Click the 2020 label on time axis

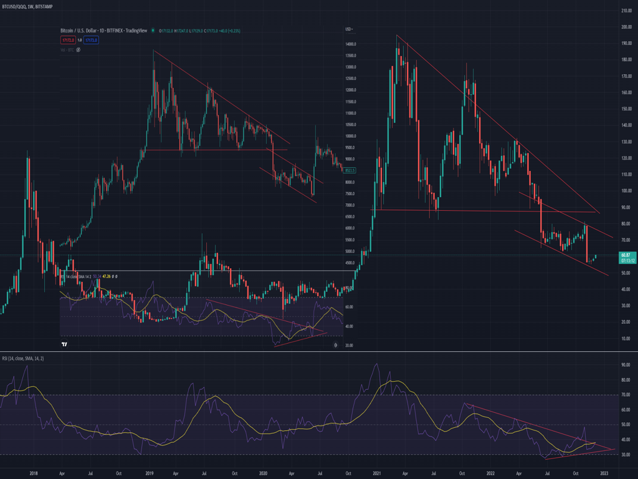[264, 473]
